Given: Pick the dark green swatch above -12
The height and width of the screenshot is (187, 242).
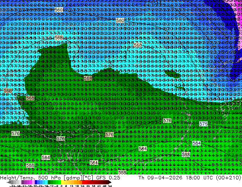Looking at the screenshot, I should pyautogui.click(x=49, y=182).
